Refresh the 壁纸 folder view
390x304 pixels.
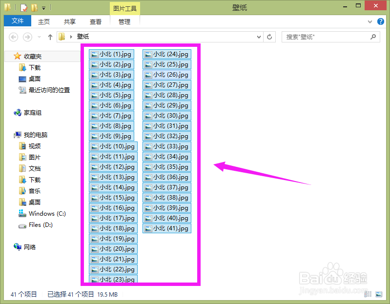269,37
